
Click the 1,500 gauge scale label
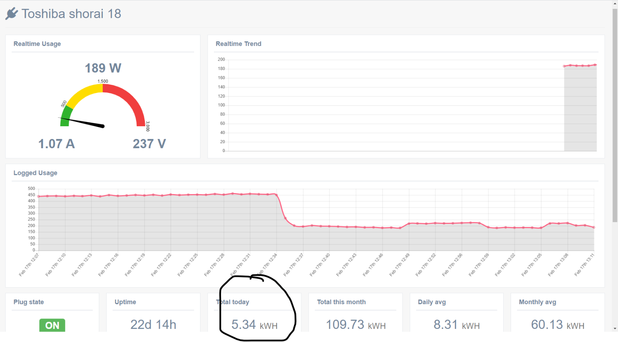[x=103, y=81]
